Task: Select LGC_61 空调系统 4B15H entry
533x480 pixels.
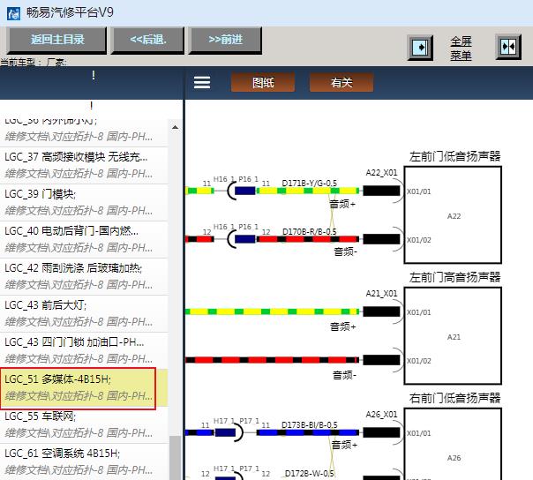Action: tap(84, 462)
